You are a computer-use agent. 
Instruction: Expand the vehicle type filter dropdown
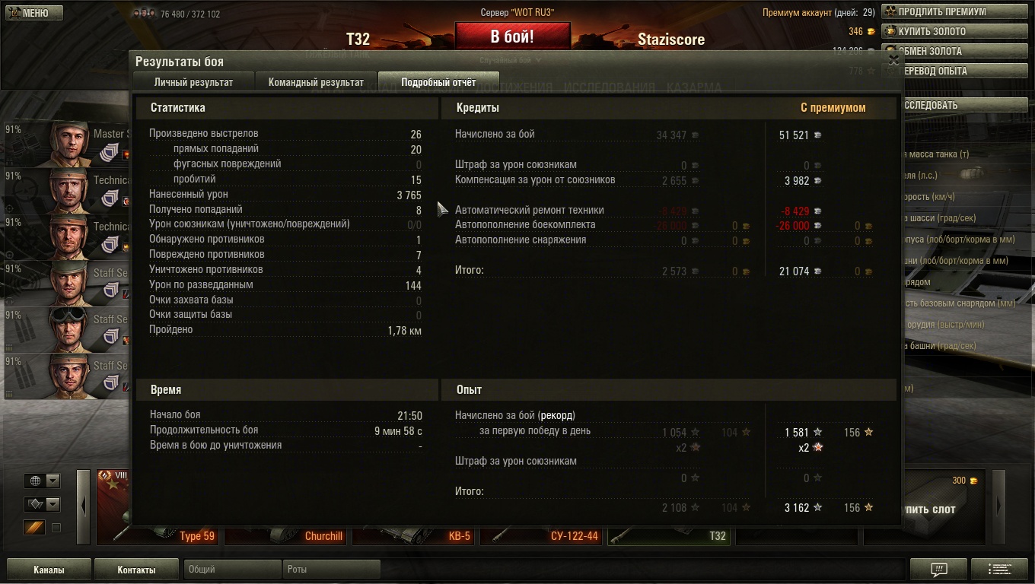pyautogui.click(x=42, y=503)
